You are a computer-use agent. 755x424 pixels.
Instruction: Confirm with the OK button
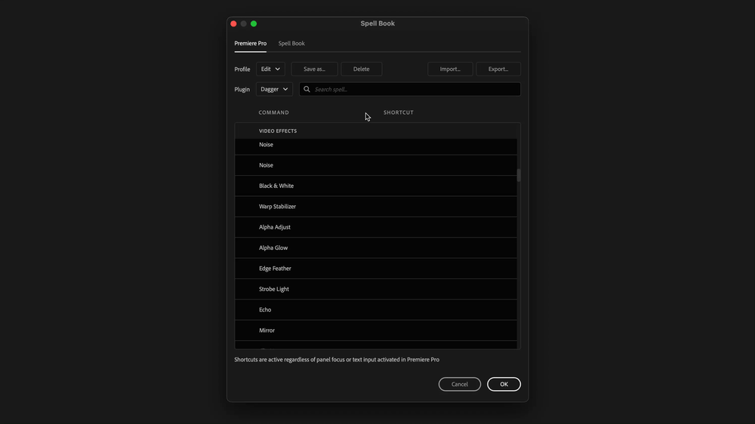coord(504,384)
